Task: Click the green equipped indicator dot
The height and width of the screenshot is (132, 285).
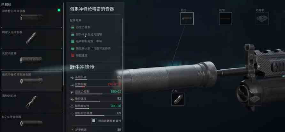Action: coord(59,10)
